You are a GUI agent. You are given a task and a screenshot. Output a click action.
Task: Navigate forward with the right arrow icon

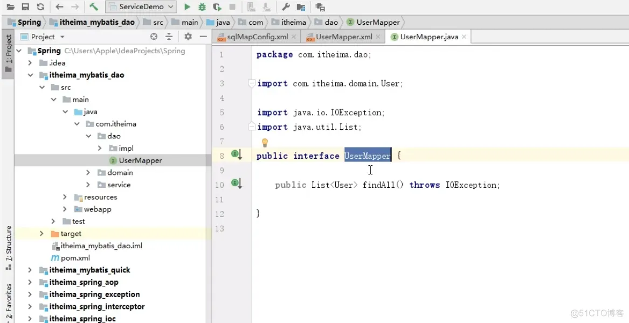click(x=74, y=7)
